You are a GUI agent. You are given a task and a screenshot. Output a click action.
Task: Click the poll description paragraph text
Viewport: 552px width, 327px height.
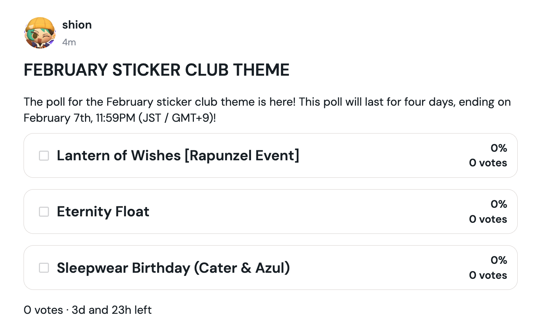(267, 102)
